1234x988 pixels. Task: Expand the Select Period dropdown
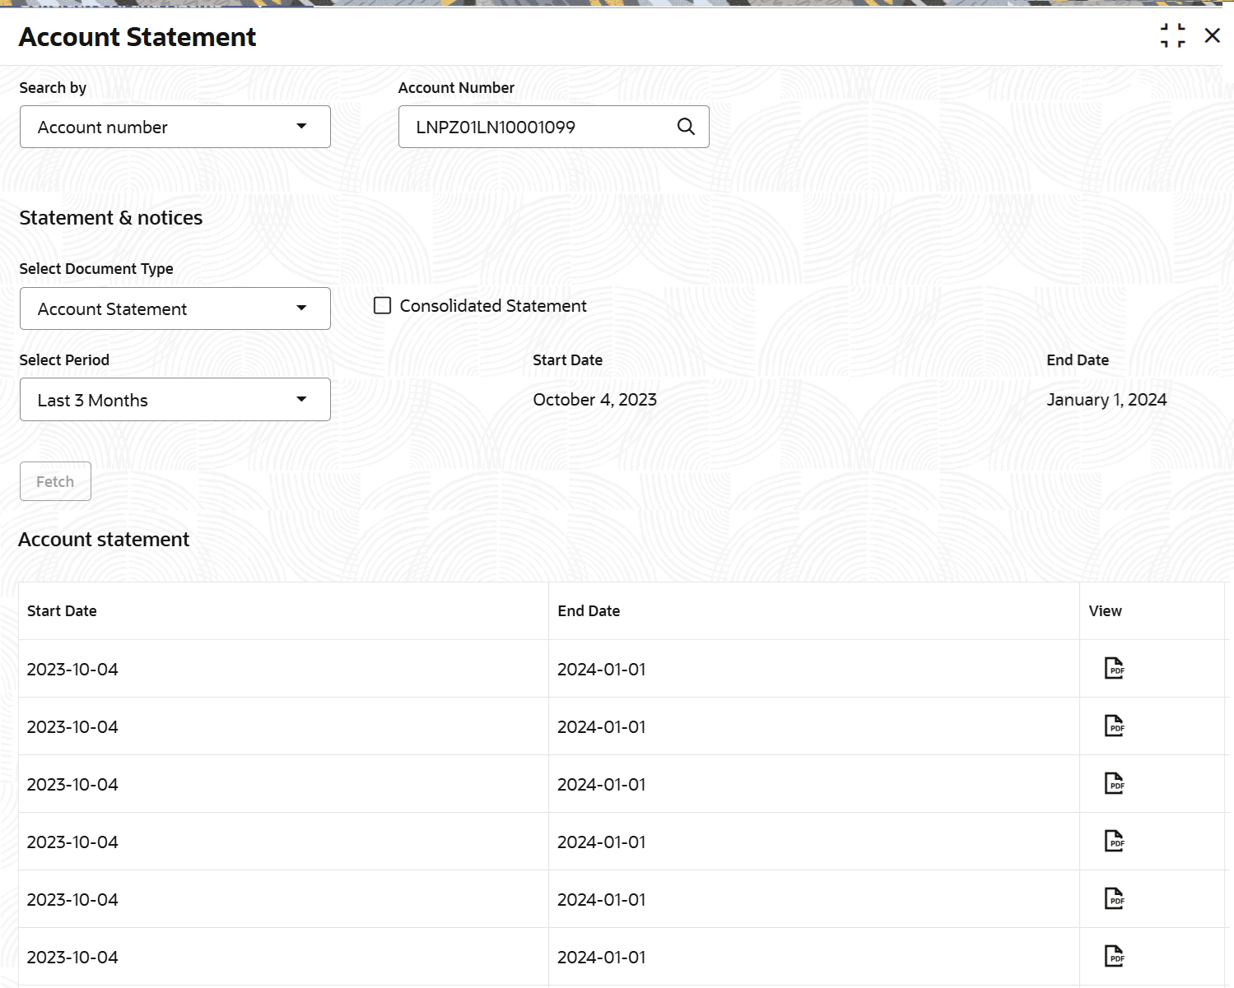(175, 400)
